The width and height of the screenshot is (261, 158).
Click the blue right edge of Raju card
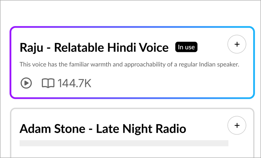(x=254, y=63)
